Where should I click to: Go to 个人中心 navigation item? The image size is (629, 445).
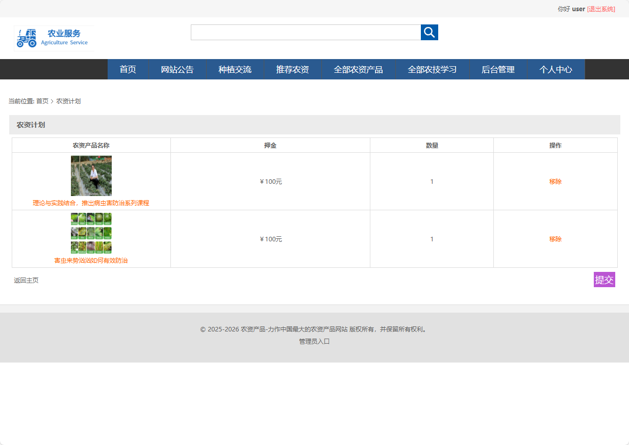[556, 70]
